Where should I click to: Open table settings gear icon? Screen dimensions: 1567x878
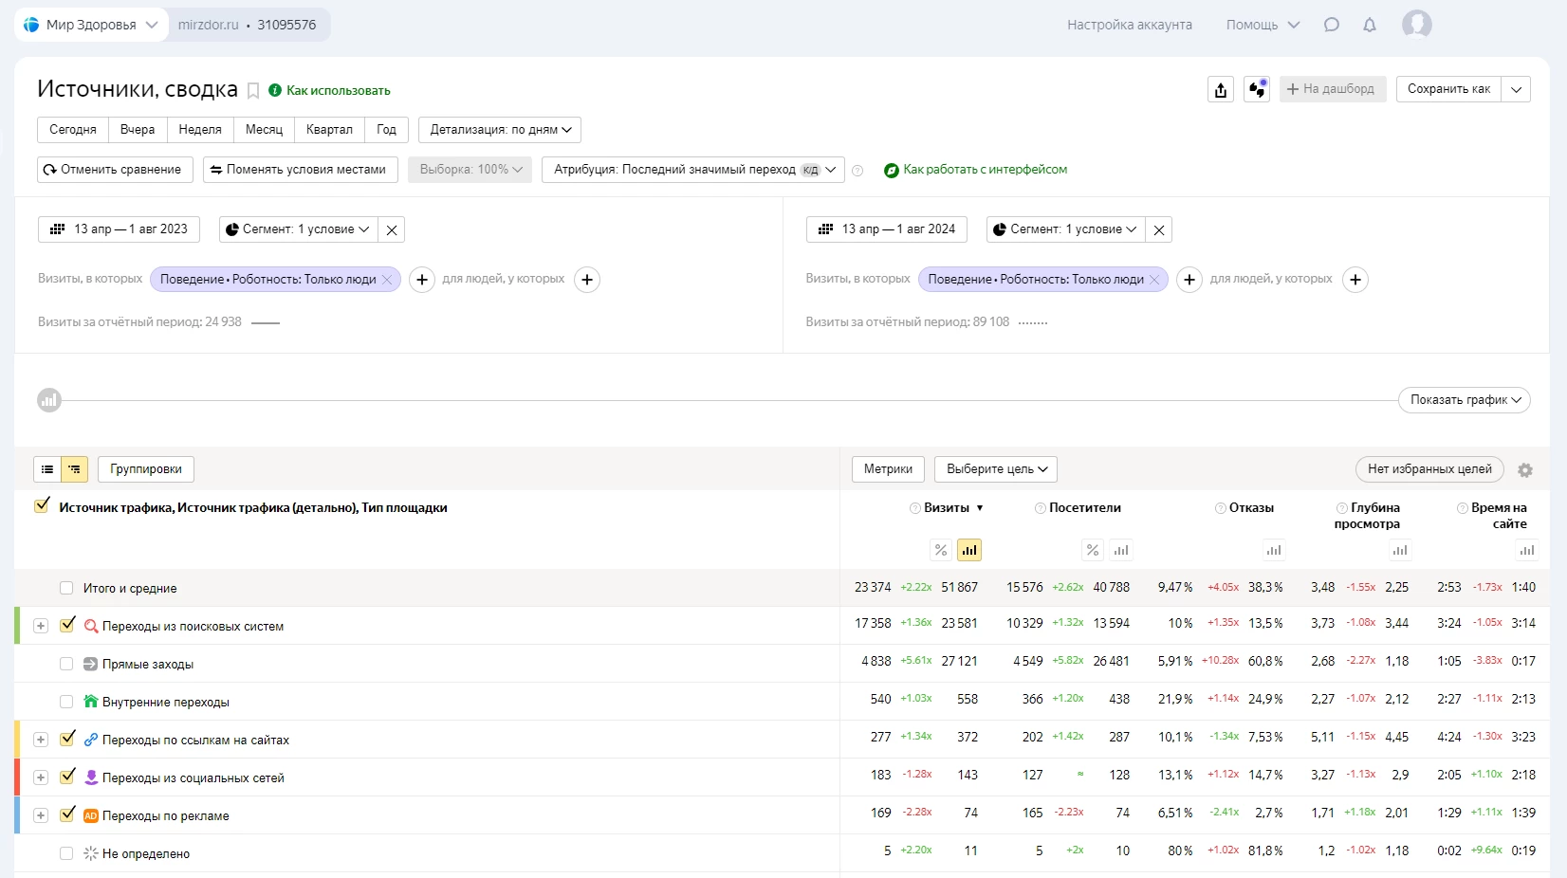pyautogui.click(x=1525, y=470)
